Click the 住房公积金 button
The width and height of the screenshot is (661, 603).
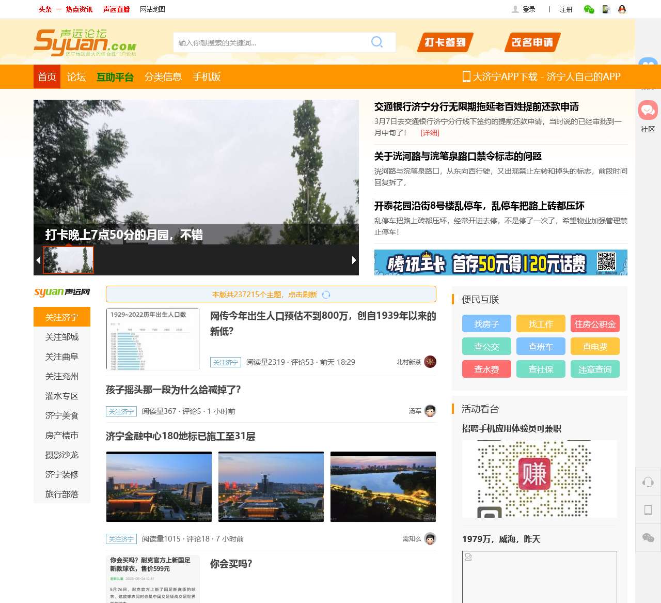(595, 324)
